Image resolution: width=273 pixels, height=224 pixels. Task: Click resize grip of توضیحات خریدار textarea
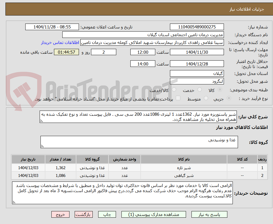14,202
